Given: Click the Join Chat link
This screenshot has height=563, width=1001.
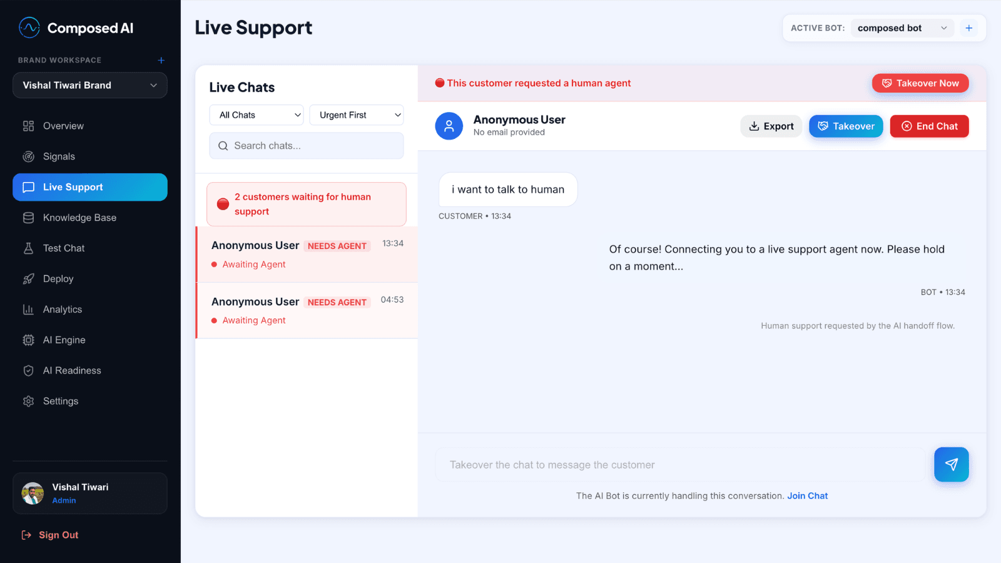Looking at the screenshot, I should (808, 496).
